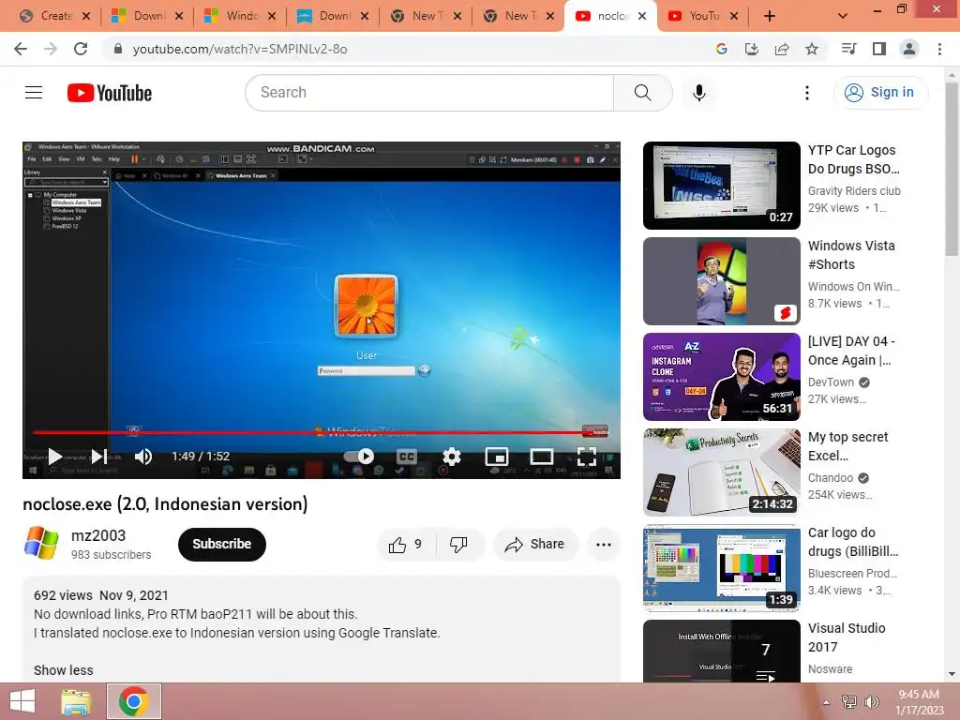This screenshot has width=960, height=720.
Task: Switch to theater mode
Action: 542,457
